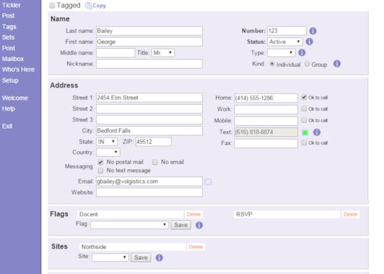Open Post in sidebar
The width and height of the screenshot is (384, 274).
click(8, 16)
